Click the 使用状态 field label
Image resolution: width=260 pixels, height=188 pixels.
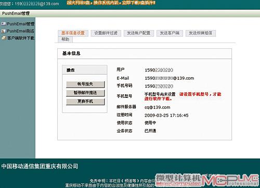point(124,123)
